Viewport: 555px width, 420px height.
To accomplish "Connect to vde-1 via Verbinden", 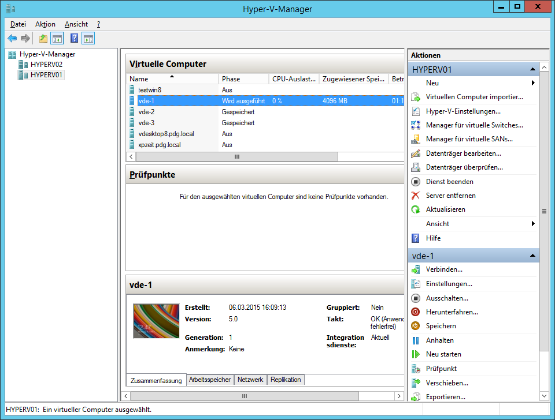I will 443,269.
